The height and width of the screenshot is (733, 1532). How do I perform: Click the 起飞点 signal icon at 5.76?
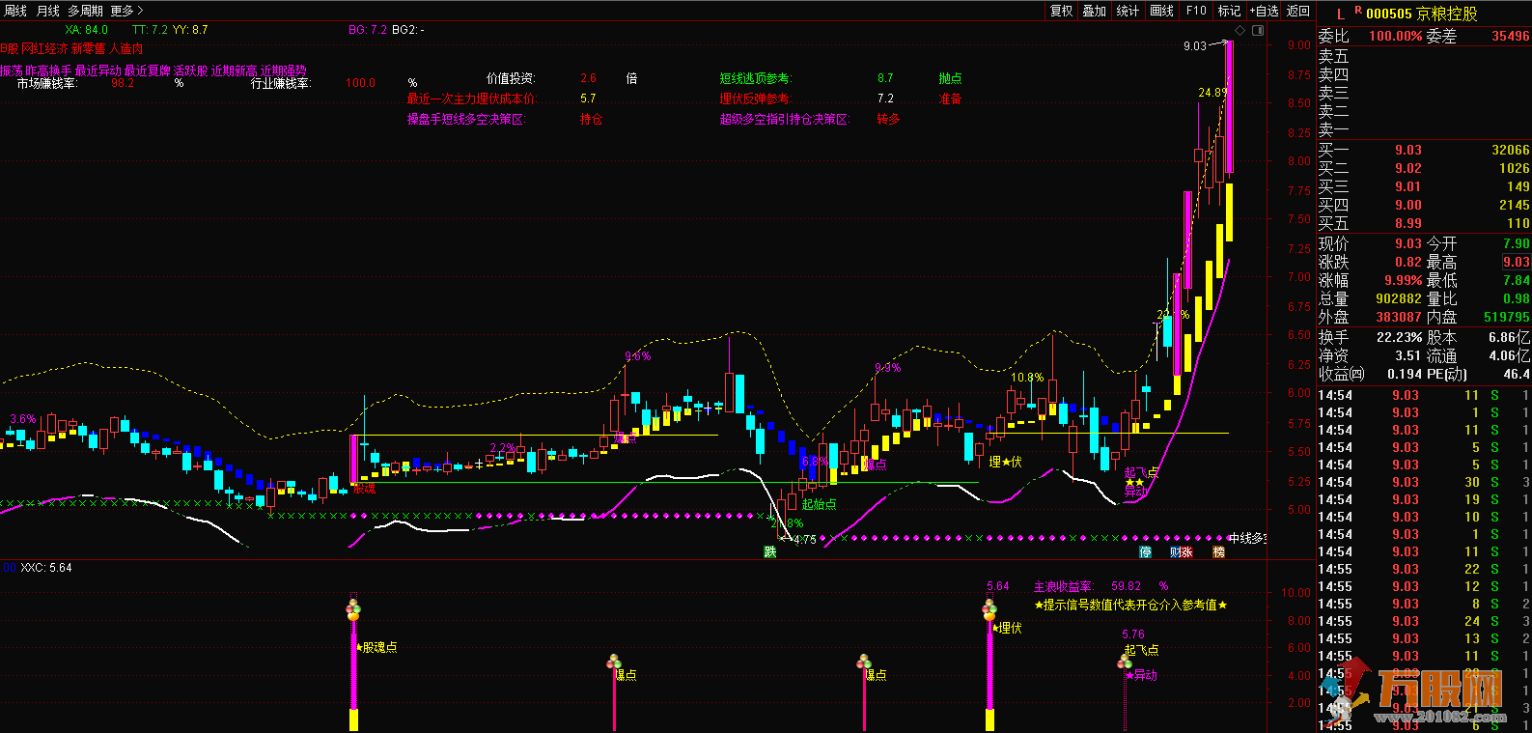point(1125,662)
